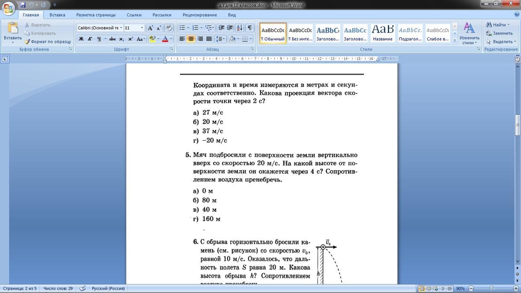Decrease font size with shrink icon
The width and height of the screenshot is (521, 293).
[159, 28]
